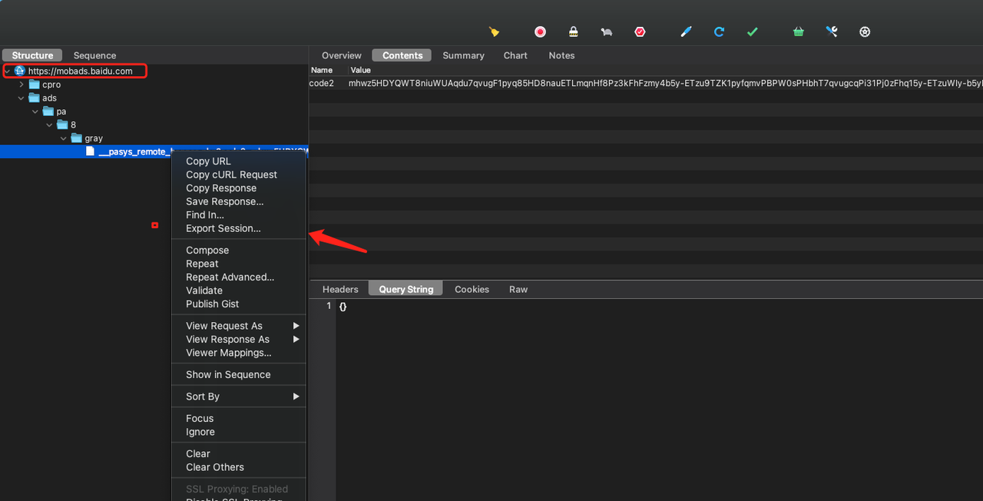Click the broom icon to clear session
The width and height of the screenshot is (983, 501).
coord(494,32)
